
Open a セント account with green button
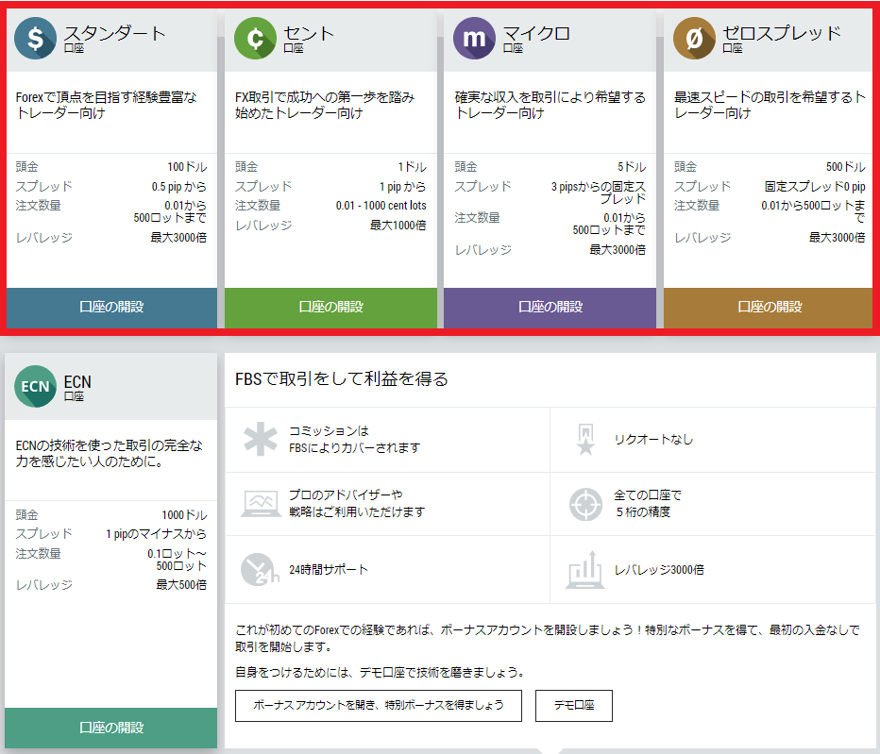coord(330,308)
